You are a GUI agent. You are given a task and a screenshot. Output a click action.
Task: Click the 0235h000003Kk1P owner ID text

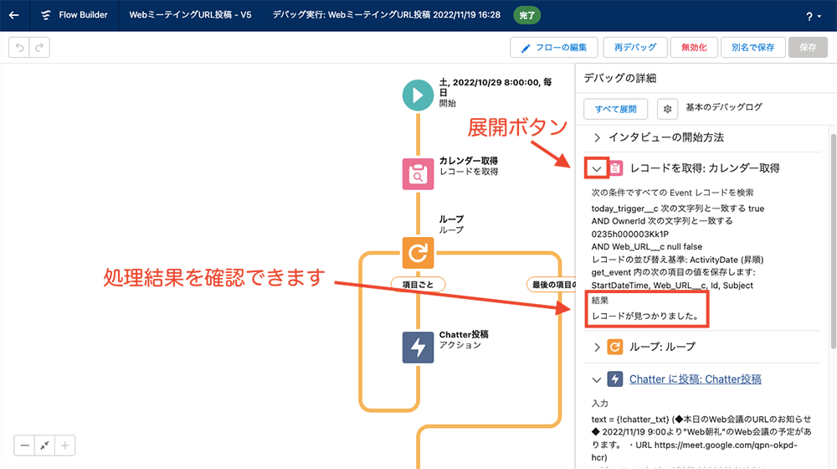[630, 234]
